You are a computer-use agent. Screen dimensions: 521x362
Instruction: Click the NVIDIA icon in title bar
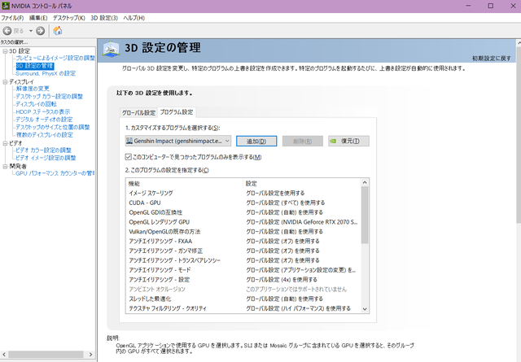(x=6, y=6)
